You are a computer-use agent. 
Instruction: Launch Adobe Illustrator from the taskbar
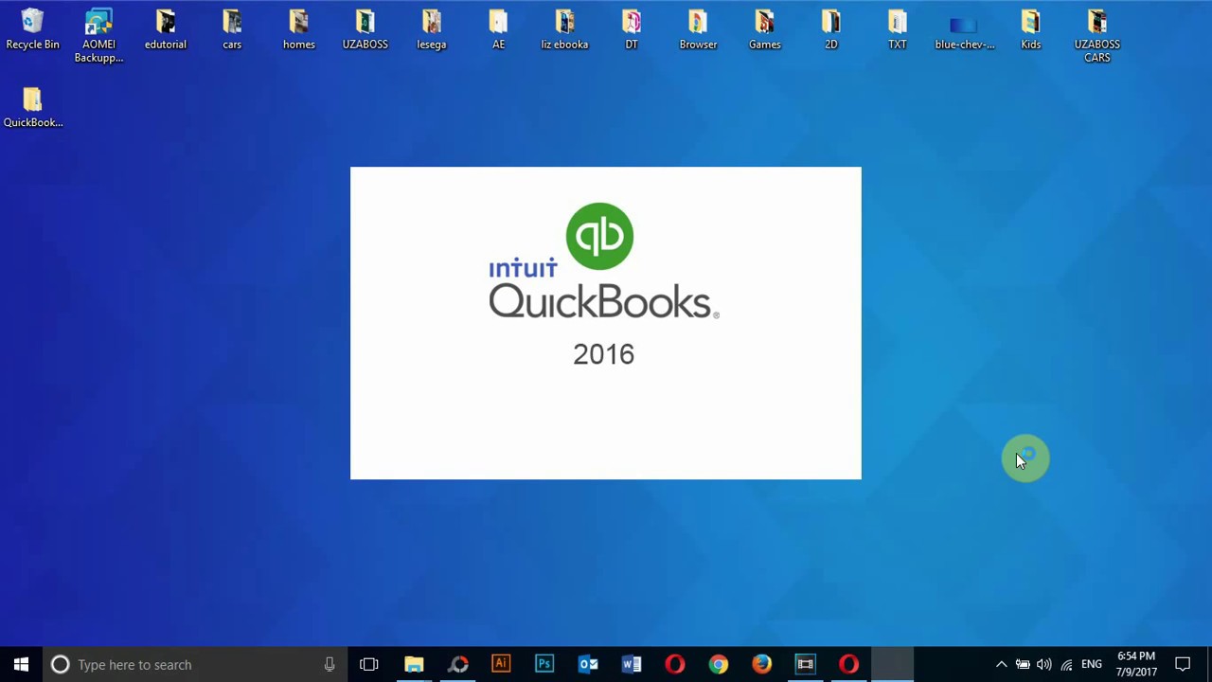501,664
